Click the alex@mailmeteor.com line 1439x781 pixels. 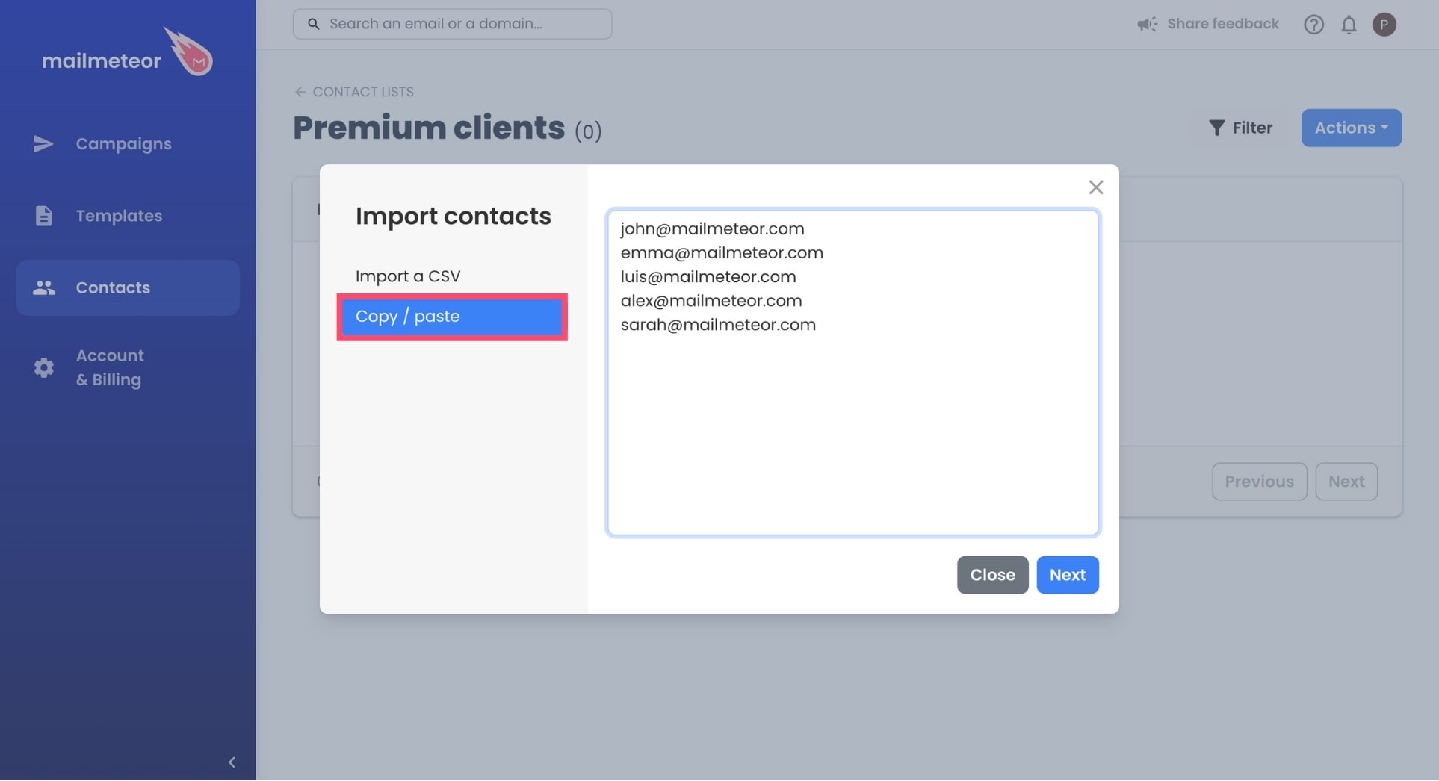click(711, 300)
